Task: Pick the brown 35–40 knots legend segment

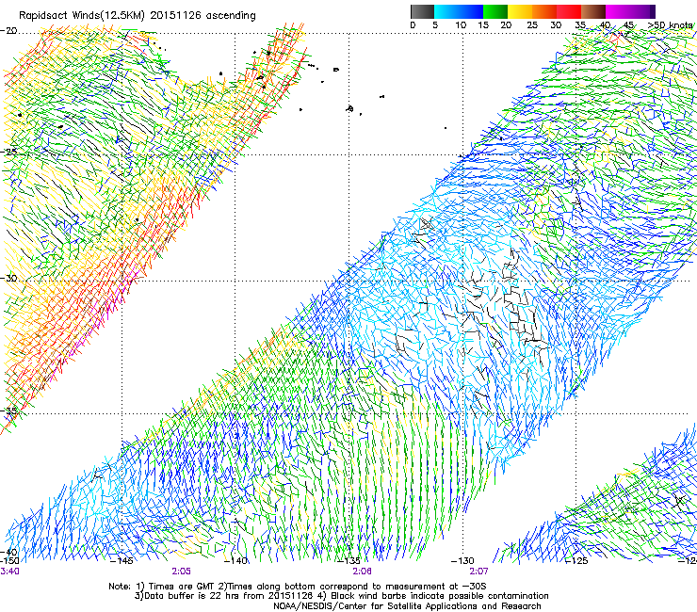Action: pyautogui.click(x=593, y=11)
